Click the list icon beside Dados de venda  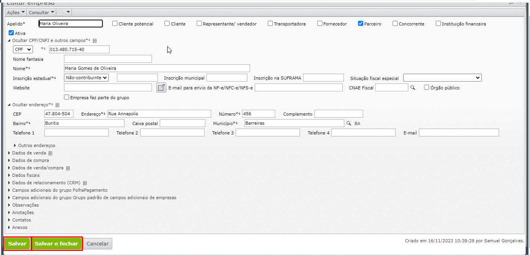(x=50, y=153)
